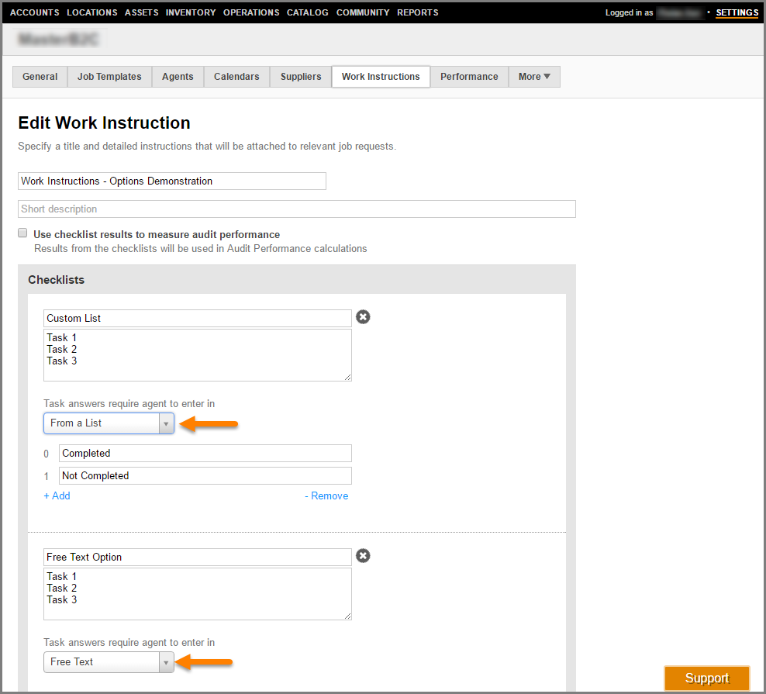Remove the Custom List checklist with X icon

pos(363,317)
